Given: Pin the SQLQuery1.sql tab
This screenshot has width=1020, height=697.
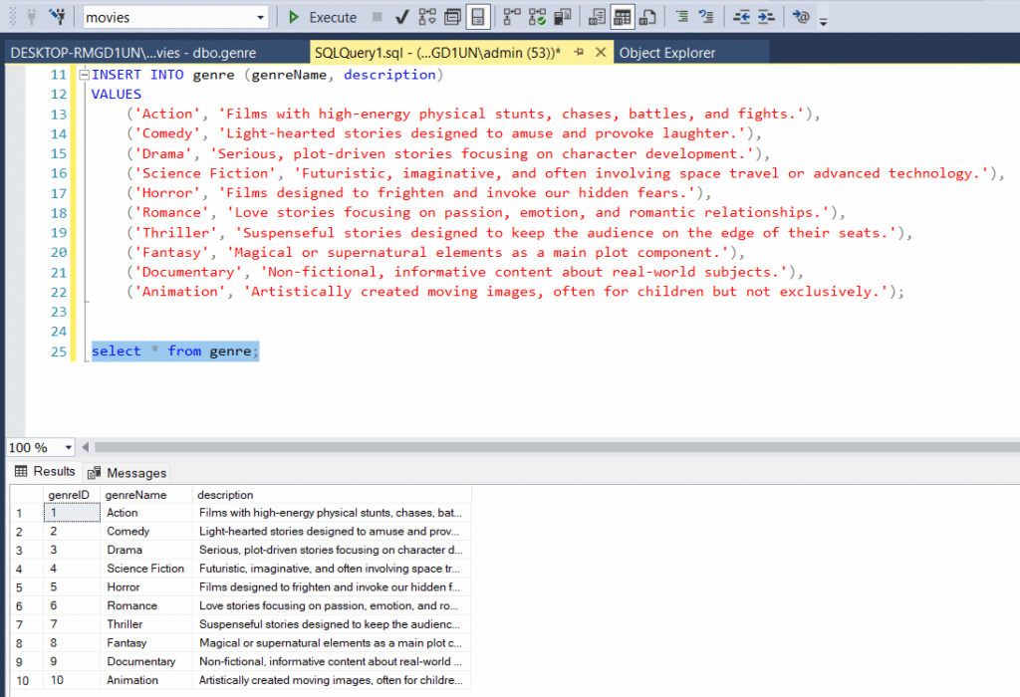Looking at the screenshot, I should (579, 52).
